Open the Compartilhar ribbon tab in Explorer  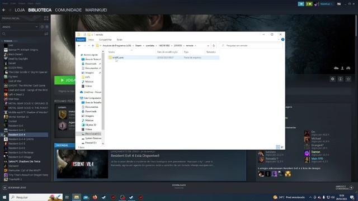105,40
